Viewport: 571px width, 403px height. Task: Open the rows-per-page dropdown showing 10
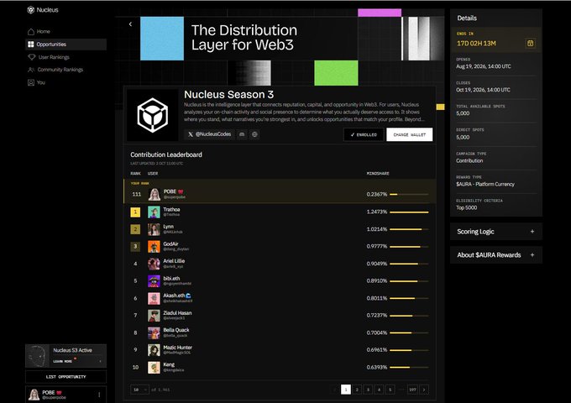pos(139,390)
